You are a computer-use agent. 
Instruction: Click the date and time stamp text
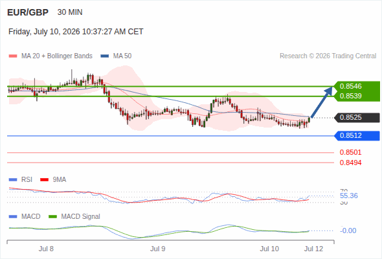(x=76, y=32)
